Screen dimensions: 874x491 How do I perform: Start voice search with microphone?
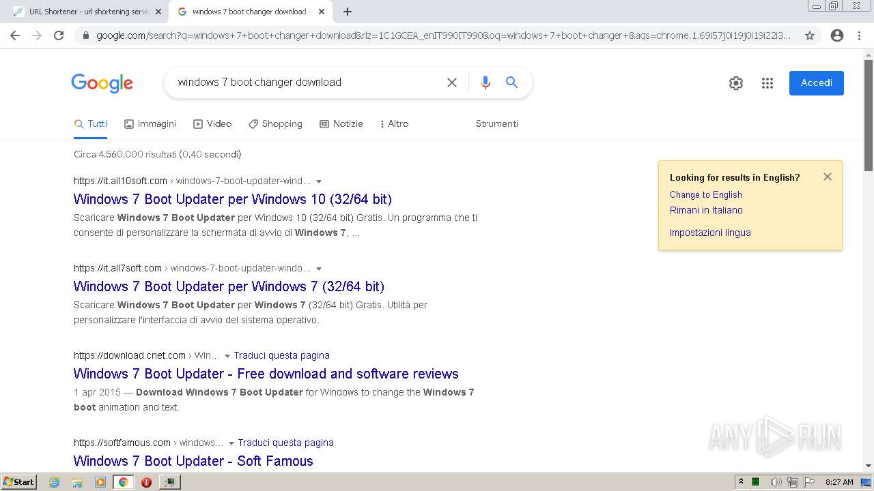[485, 83]
